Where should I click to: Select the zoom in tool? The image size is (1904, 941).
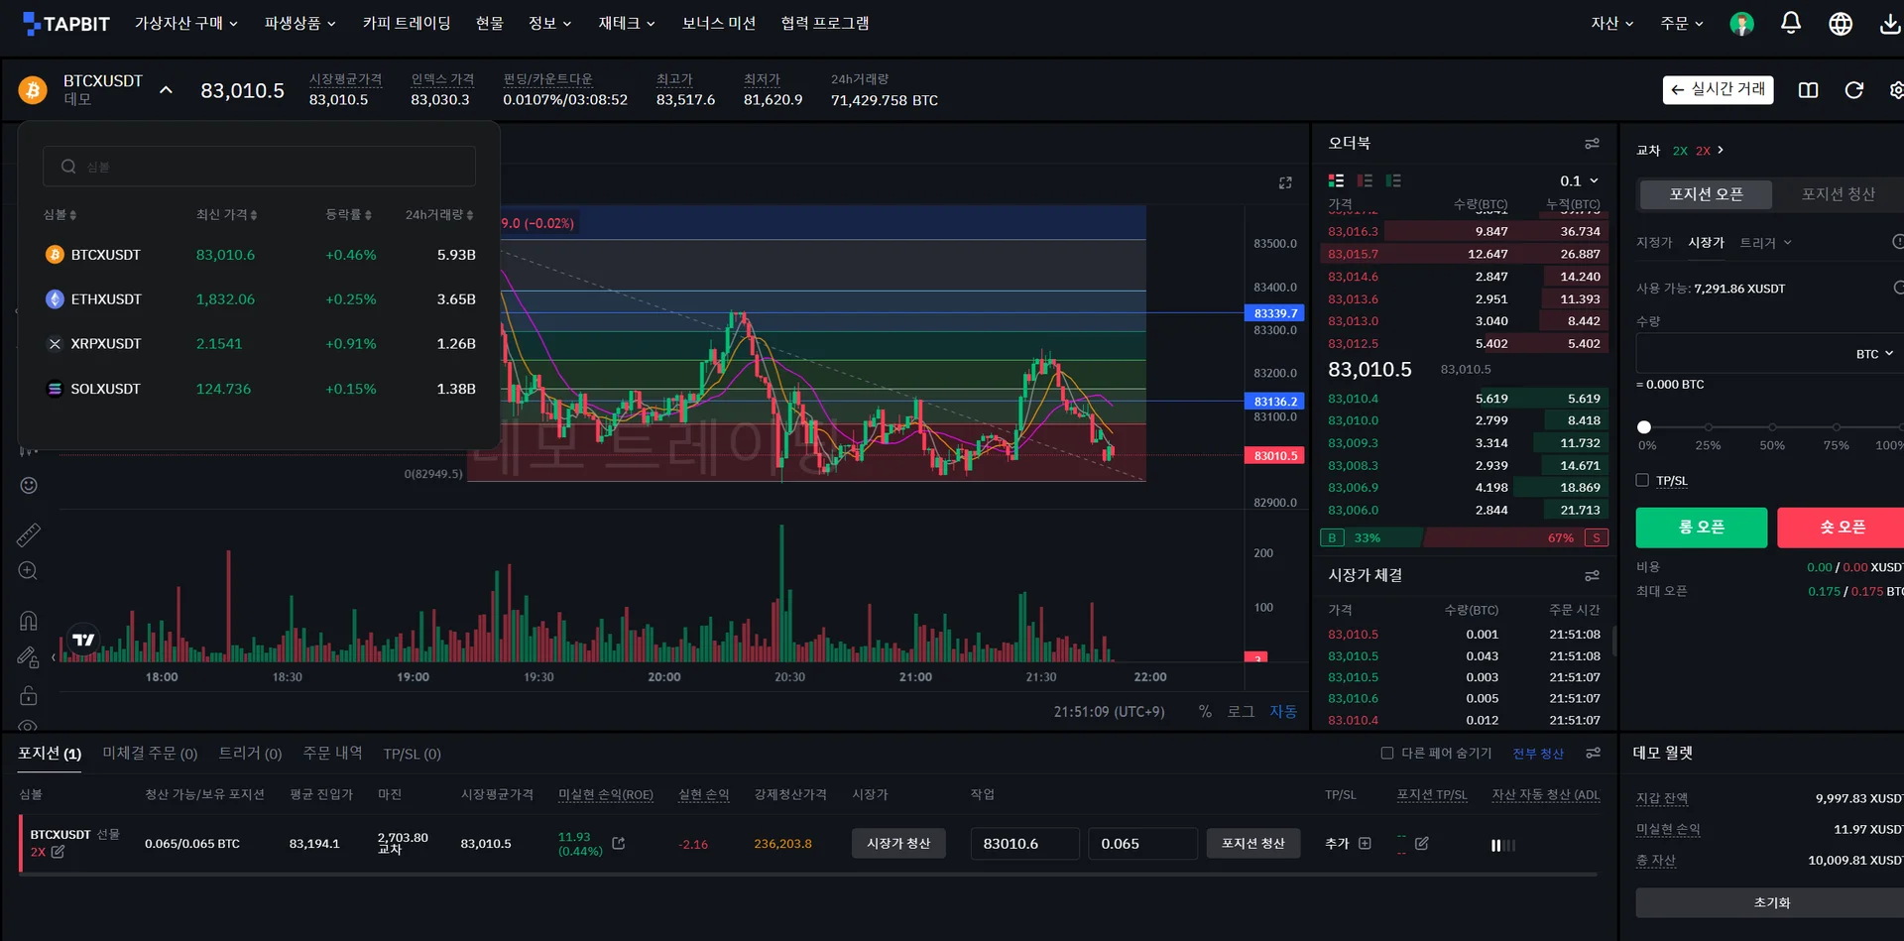tap(29, 571)
